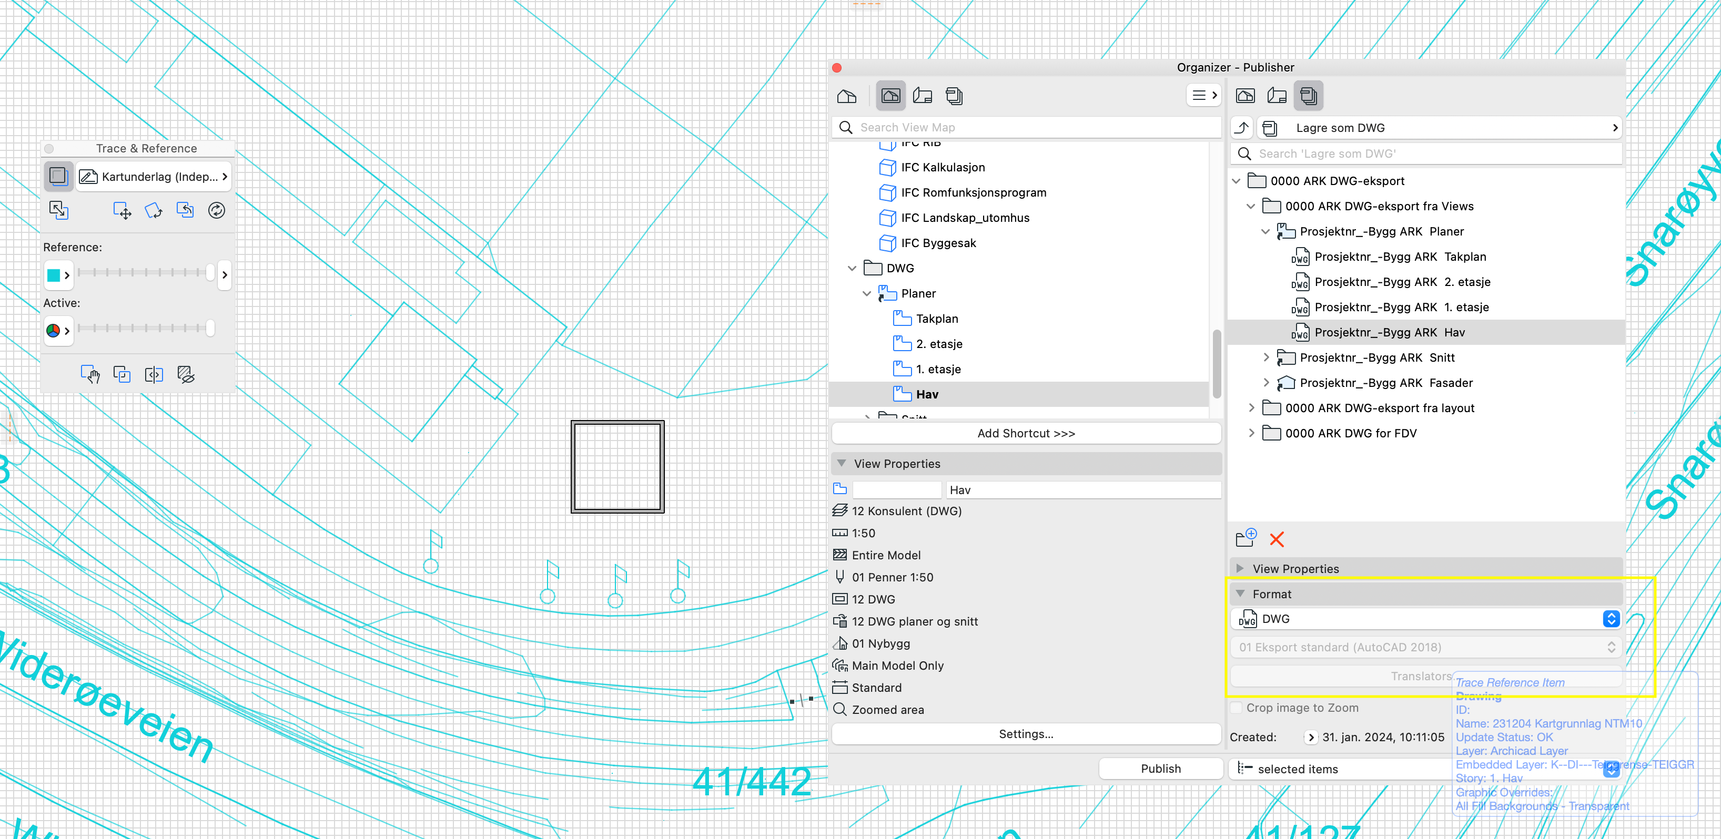Click Rotate Reference icon
Image resolution: width=1721 pixels, height=839 pixels.
[154, 210]
